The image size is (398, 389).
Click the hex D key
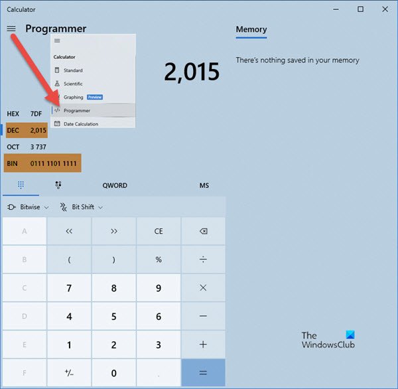(x=25, y=317)
